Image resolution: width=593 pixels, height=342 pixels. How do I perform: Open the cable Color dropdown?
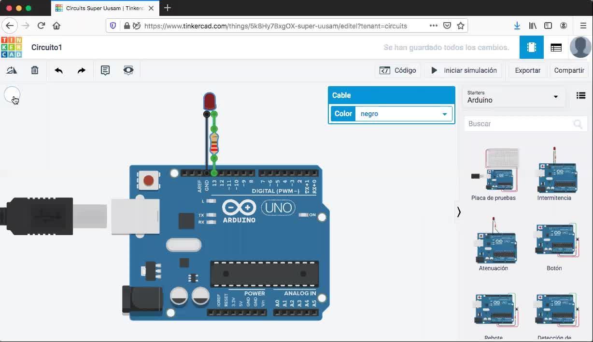tap(404, 114)
